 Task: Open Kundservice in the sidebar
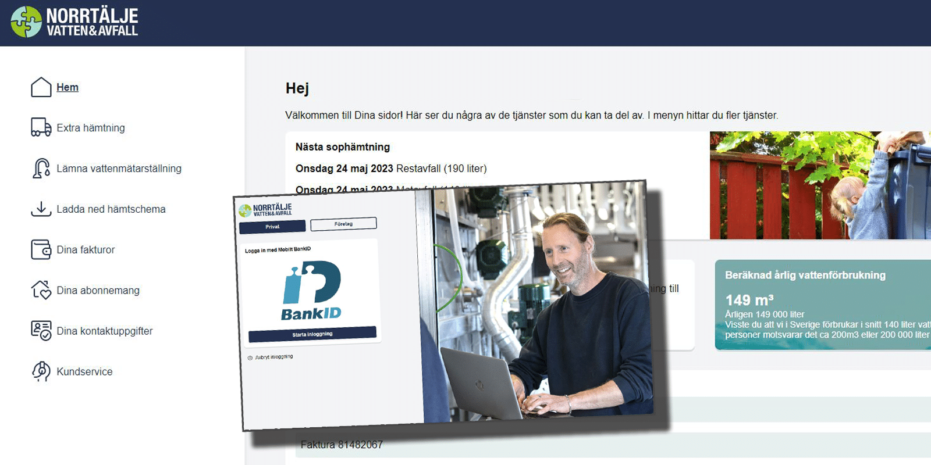(84, 372)
